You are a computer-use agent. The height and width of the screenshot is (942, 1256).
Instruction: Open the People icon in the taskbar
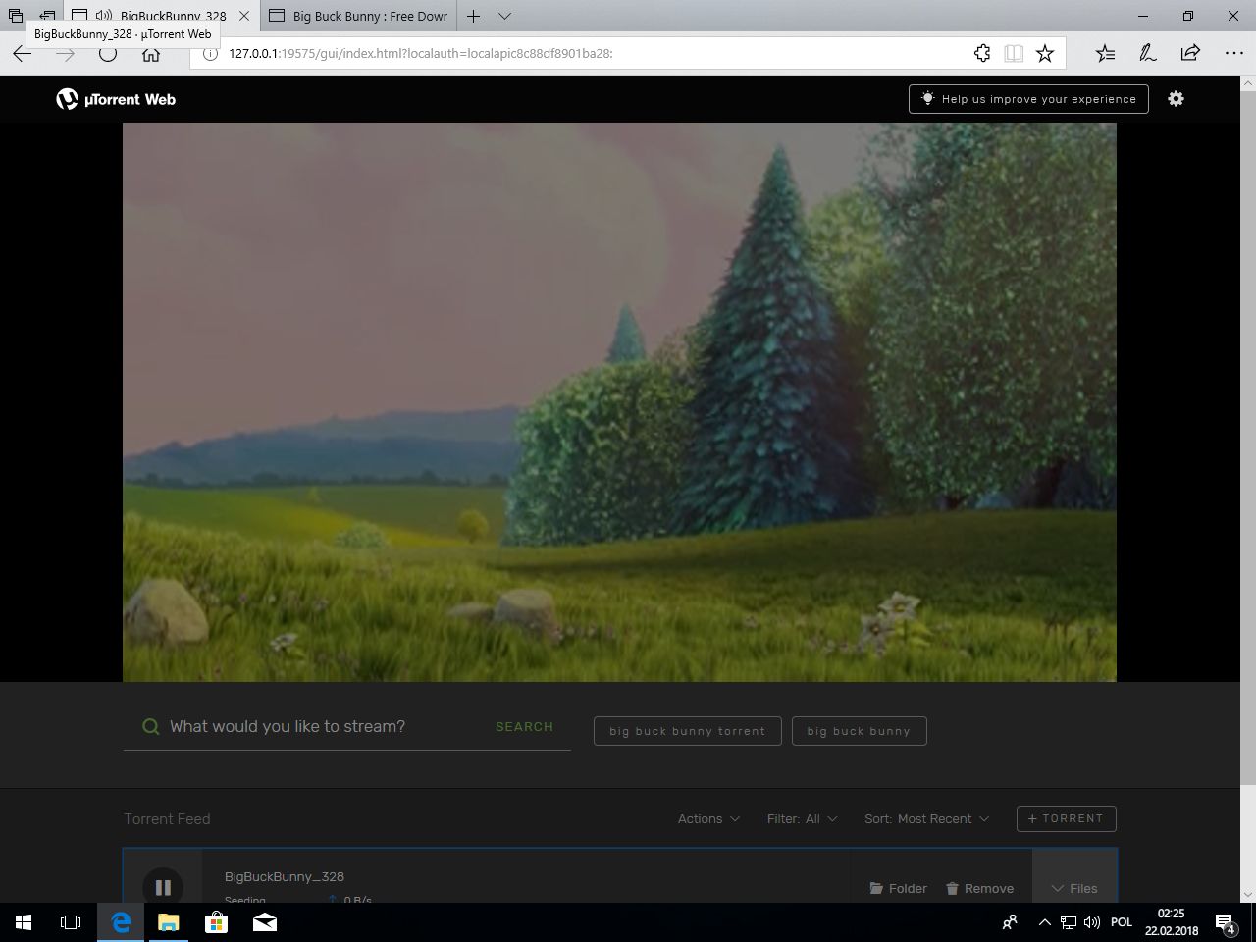[1010, 922]
